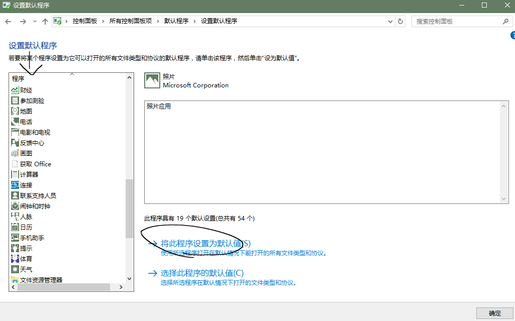Click the 照片应用 description text
The width and height of the screenshot is (515, 321).
[159, 106]
